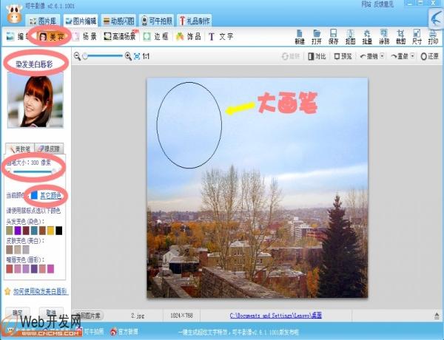Toggle the 对比 (Compare) view button
This screenshot has width=444, height=340.
pos(318,56)
